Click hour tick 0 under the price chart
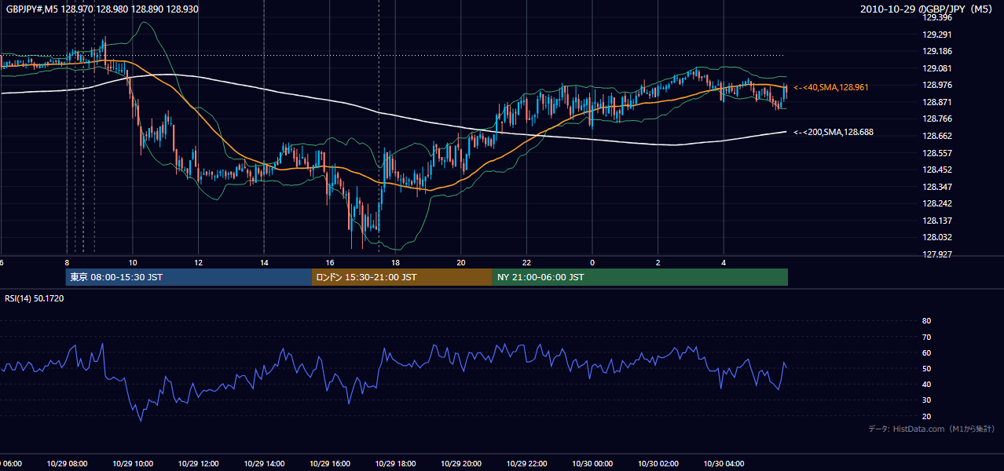This screenshot has width=1004, height=471. point(592,263)
